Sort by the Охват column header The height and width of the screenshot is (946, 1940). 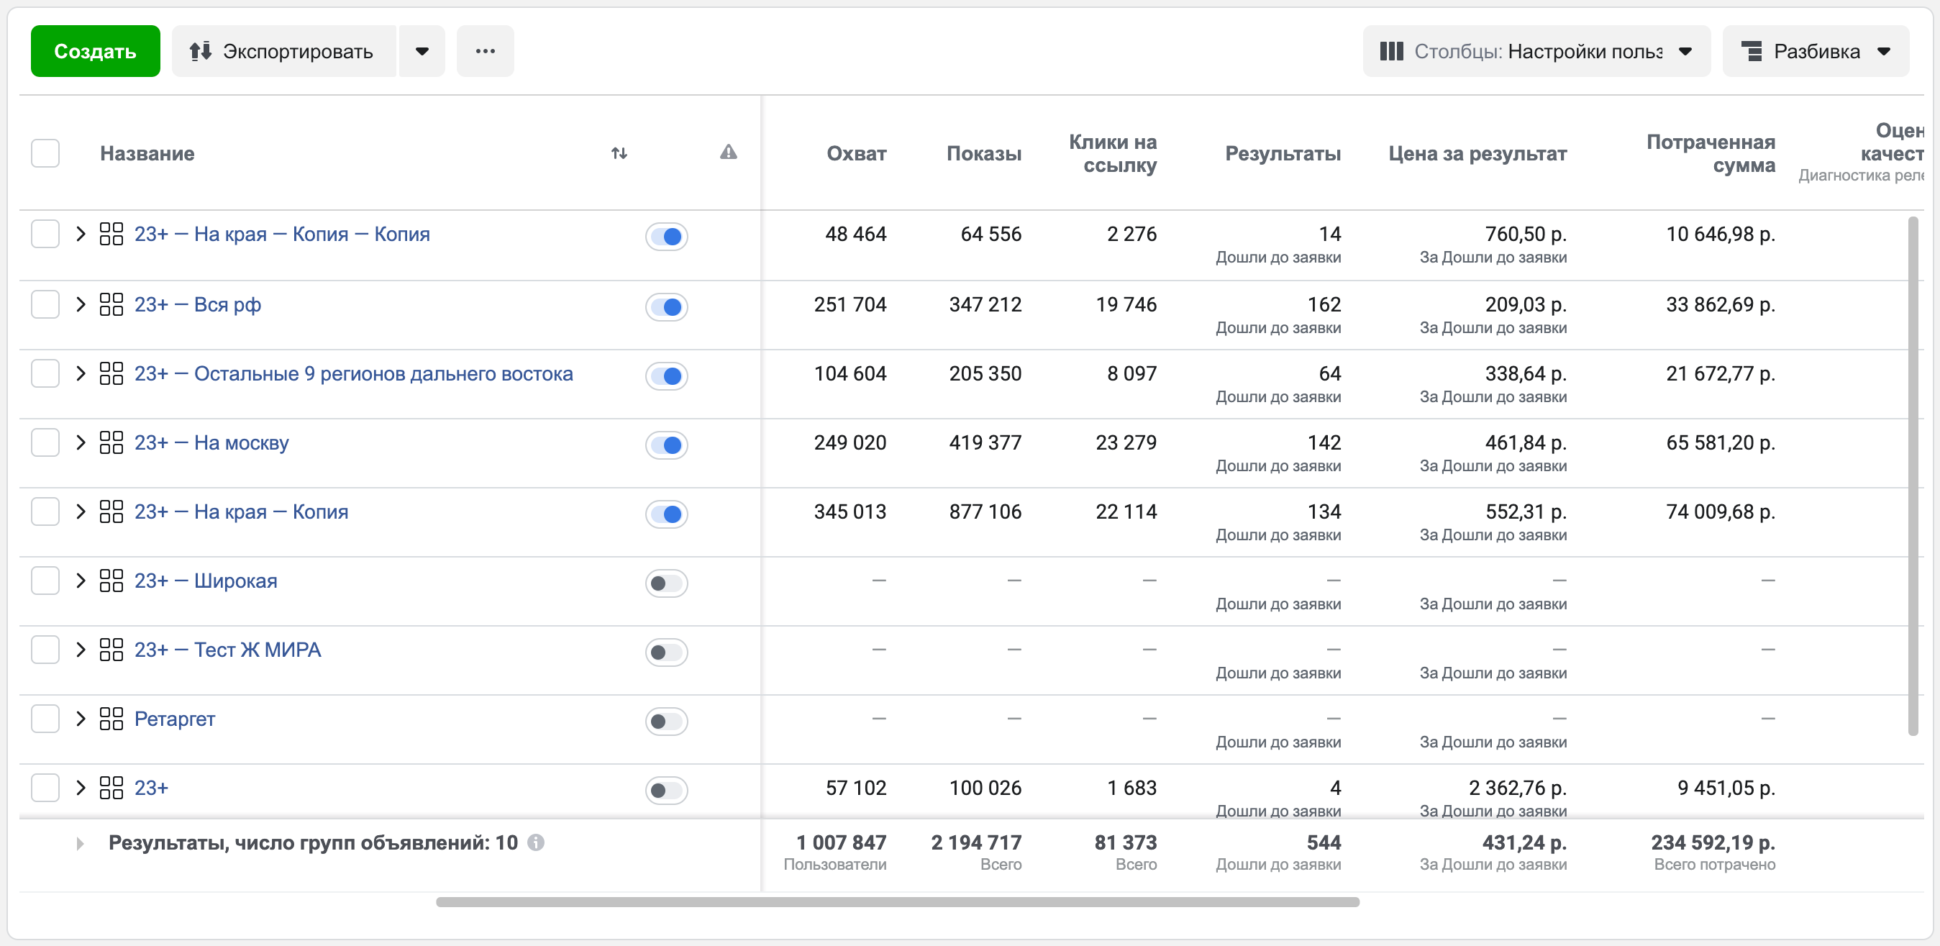pos(856,153)
